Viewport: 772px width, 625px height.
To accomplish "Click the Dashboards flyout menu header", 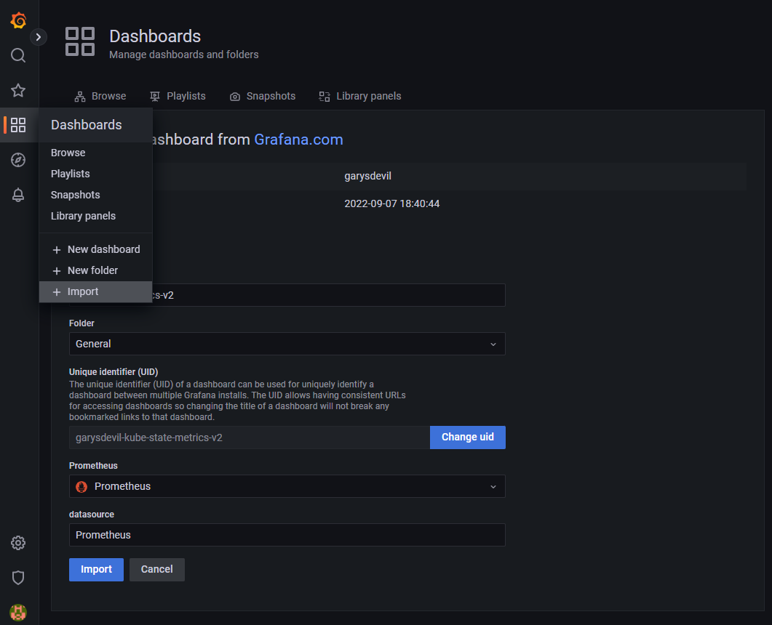I will [x=96, y=125].
